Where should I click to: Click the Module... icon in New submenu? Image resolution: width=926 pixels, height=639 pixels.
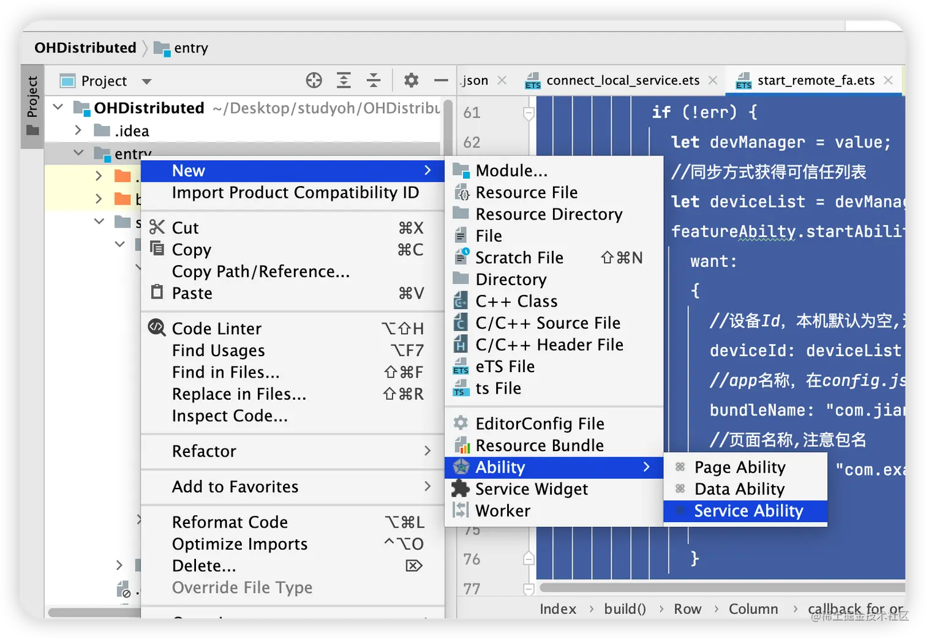click(461, 171)
